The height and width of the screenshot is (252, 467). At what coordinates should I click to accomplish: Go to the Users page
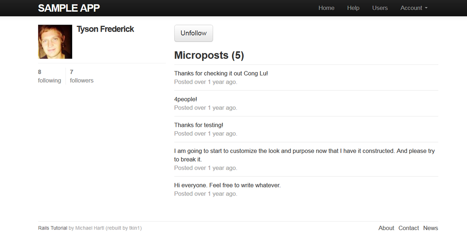(x=380, y=8)
